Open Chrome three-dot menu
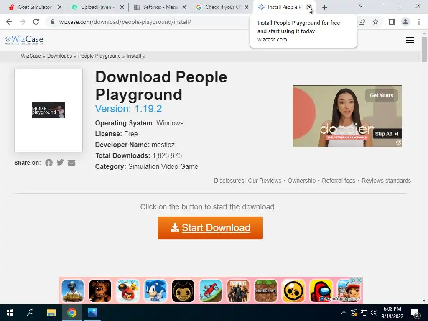The image size is (428, 321). (x=419, y=22)
